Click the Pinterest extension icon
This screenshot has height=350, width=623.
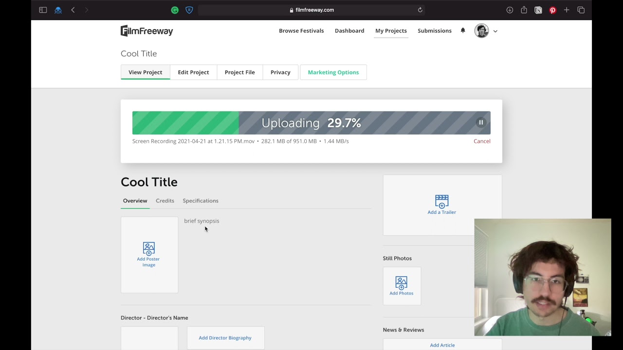pos(552,10)
